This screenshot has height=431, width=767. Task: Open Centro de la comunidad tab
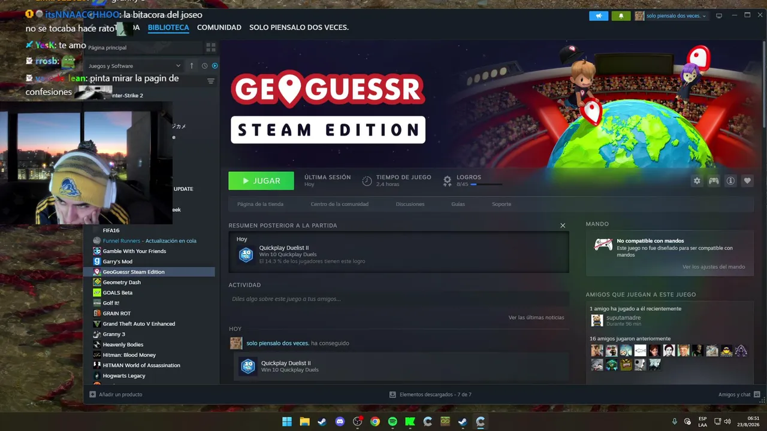coord(340,204)
